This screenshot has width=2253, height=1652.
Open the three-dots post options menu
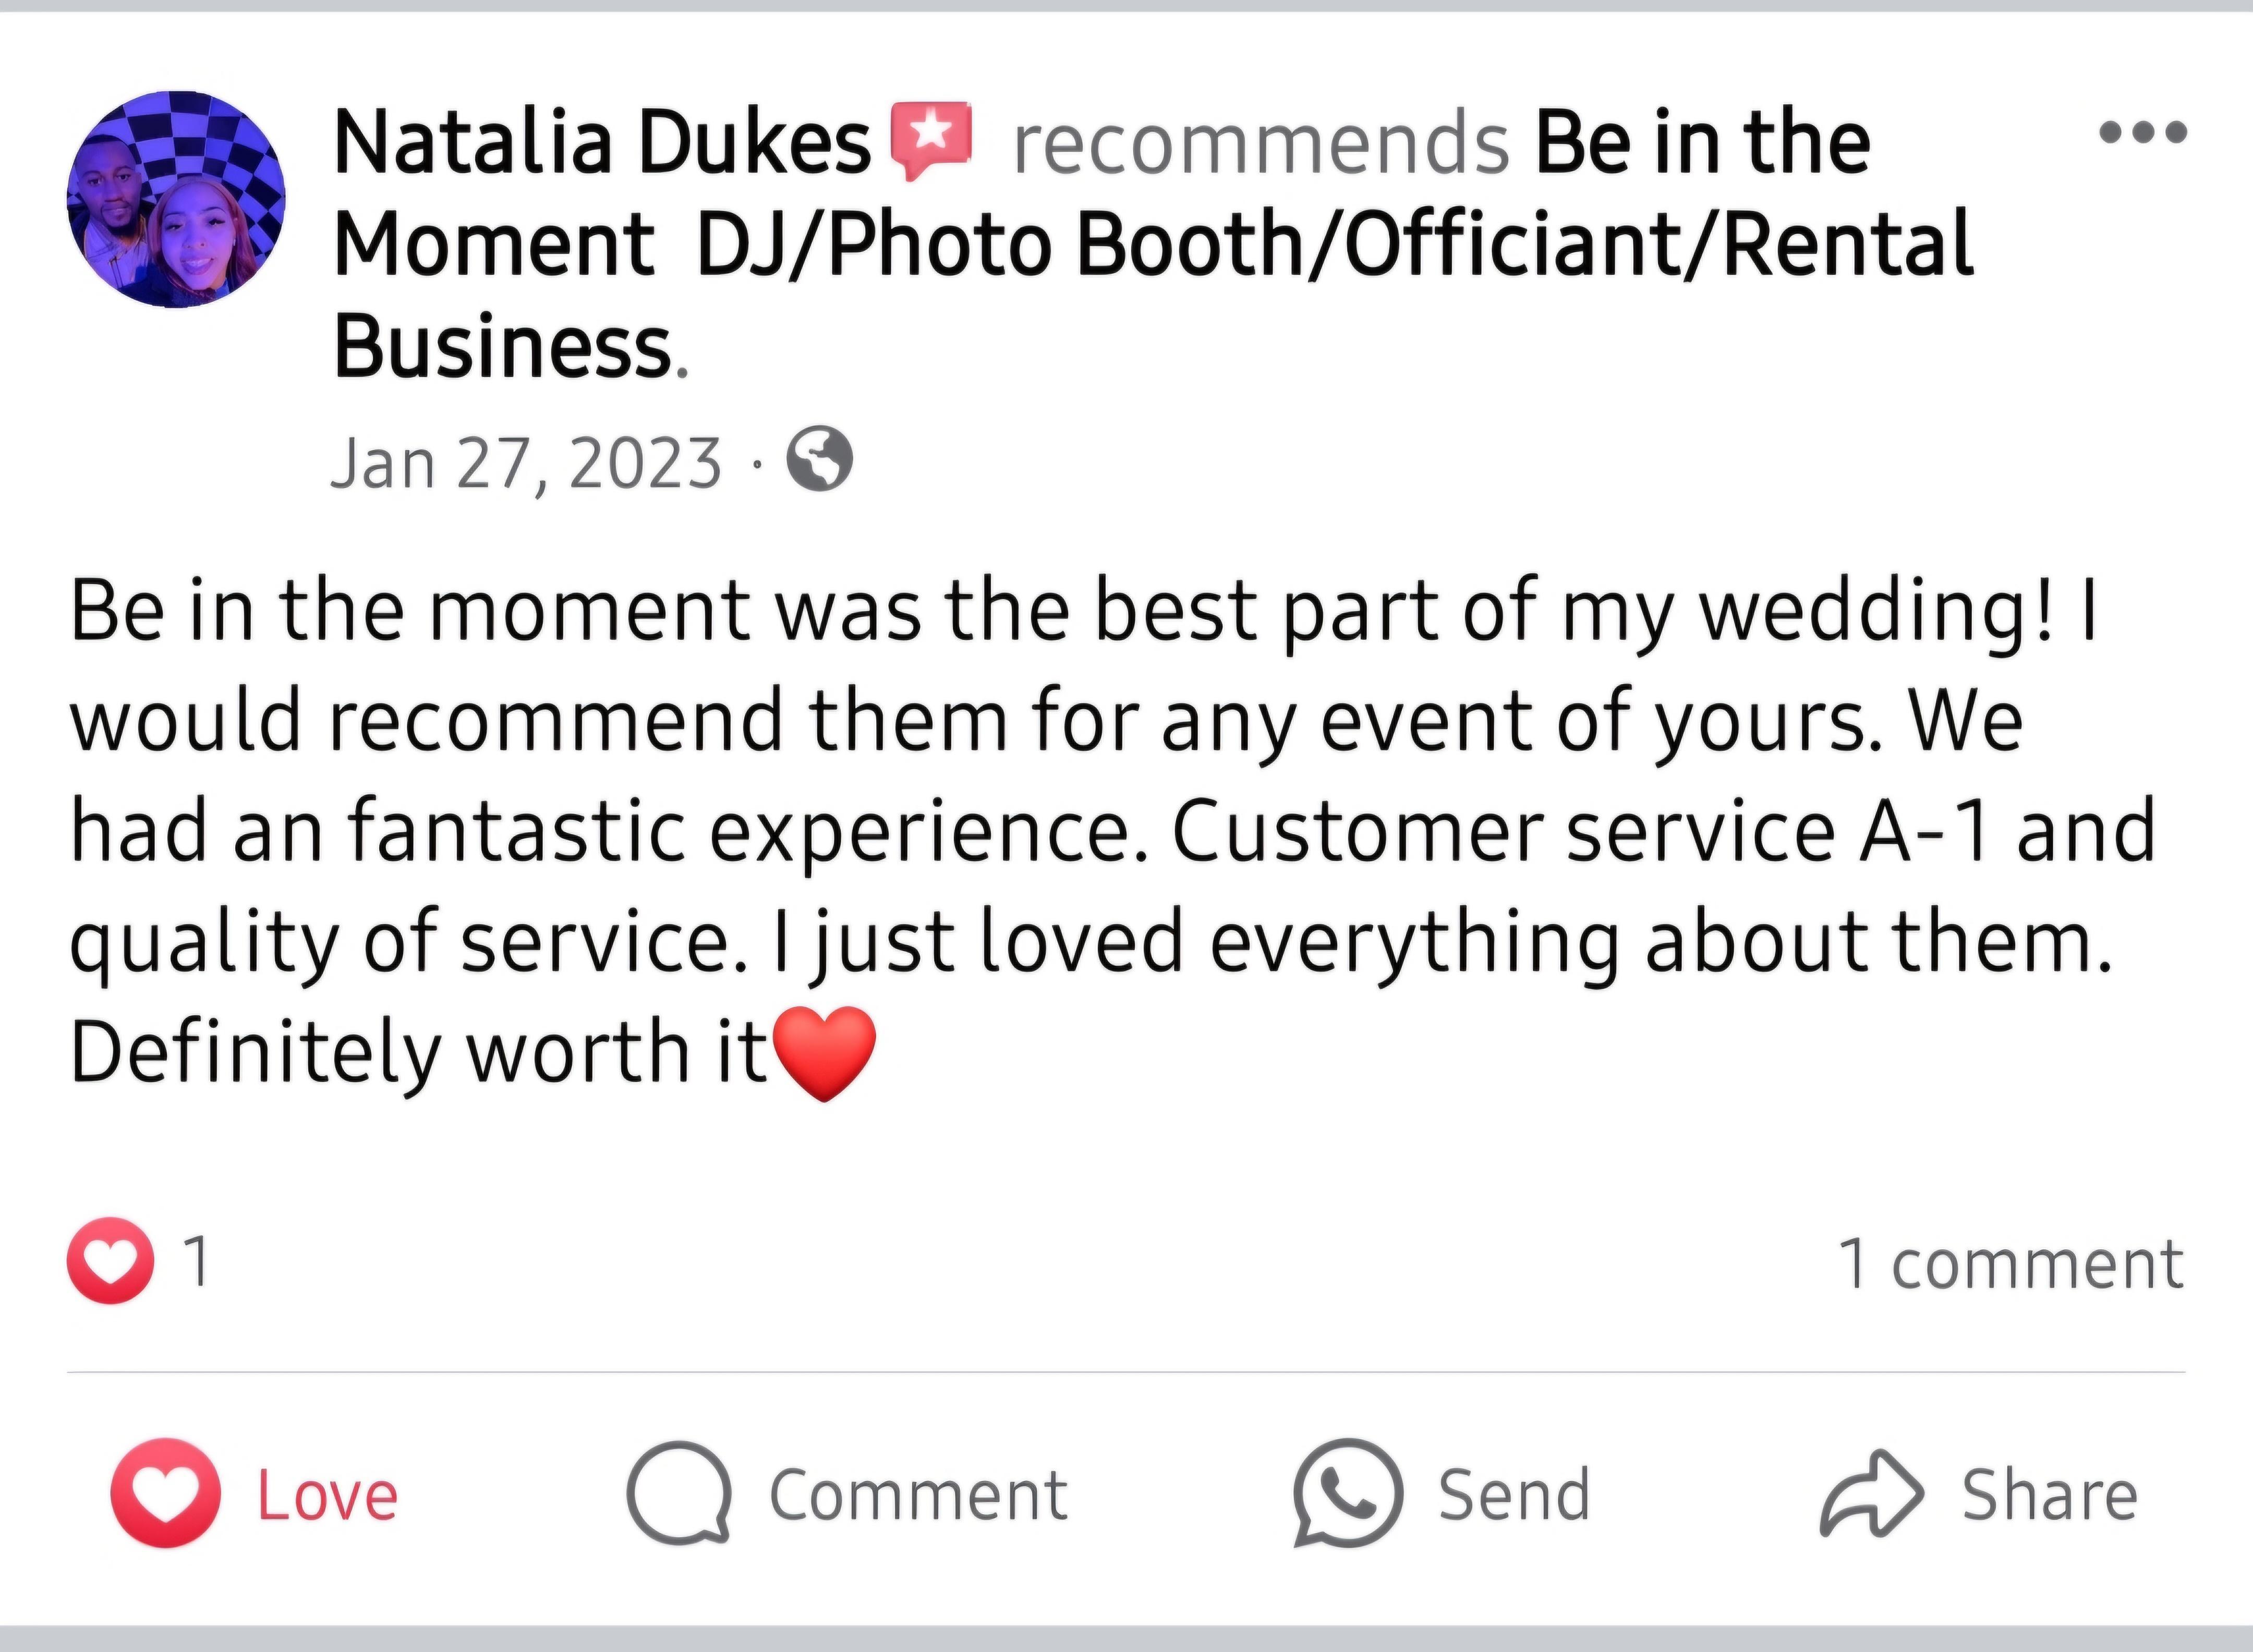pyautogui.click(x=2143, y=132)
